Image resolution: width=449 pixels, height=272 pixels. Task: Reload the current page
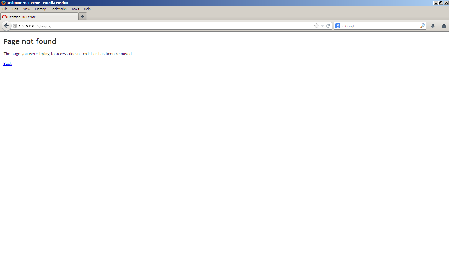pyautogui.click(x=328, y=26)
